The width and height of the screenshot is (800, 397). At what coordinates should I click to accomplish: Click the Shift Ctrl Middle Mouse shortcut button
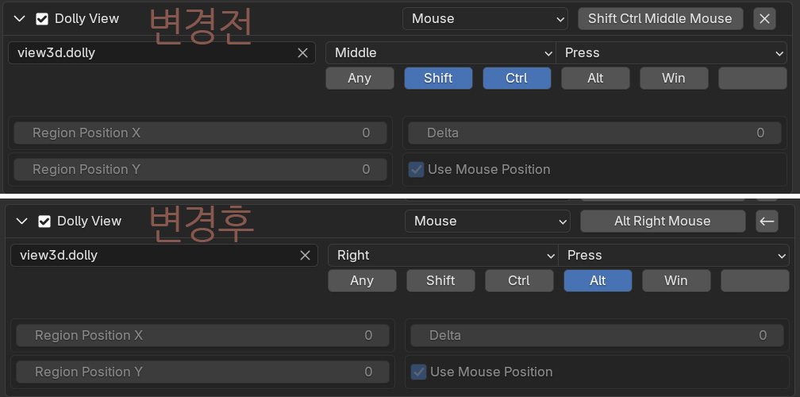(660, 19)
